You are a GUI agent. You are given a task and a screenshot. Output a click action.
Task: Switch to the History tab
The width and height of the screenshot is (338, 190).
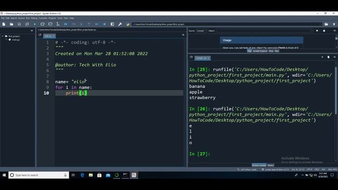270,165
